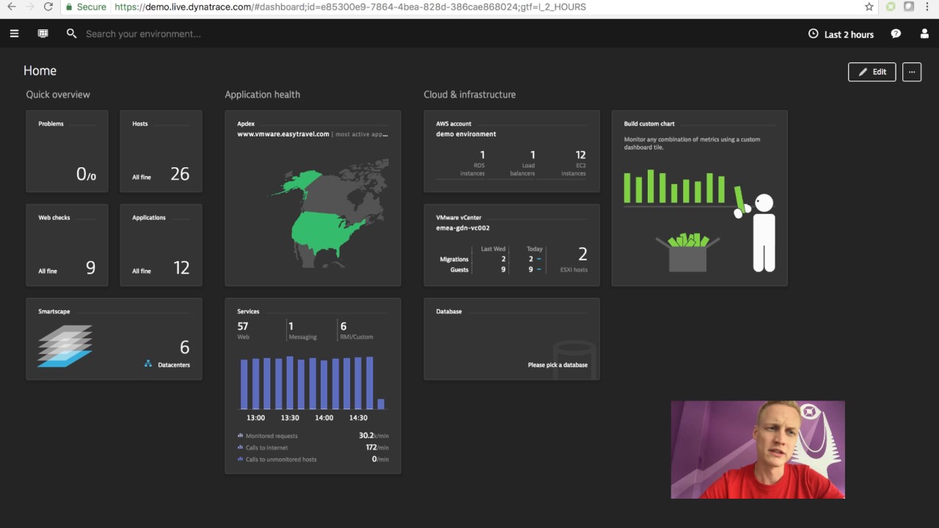The width and height of the screenshot is (939, 528).
Task: Open the Hosts tile showing 26
Action: click(161, 151)
